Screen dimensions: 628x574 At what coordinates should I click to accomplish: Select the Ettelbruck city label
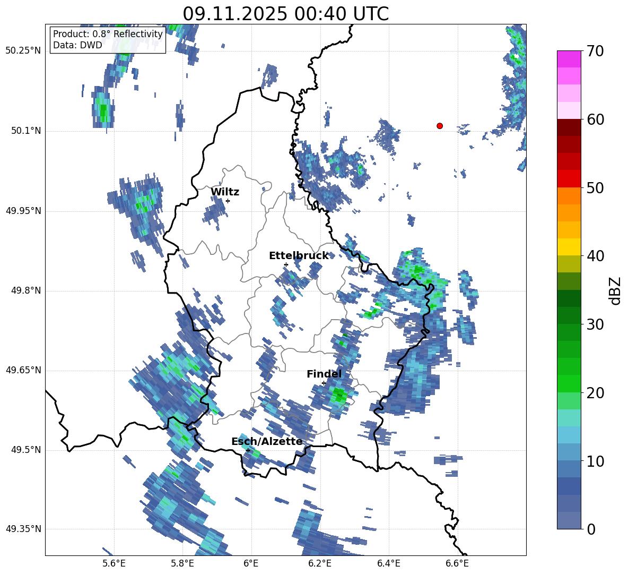(299, 256)
